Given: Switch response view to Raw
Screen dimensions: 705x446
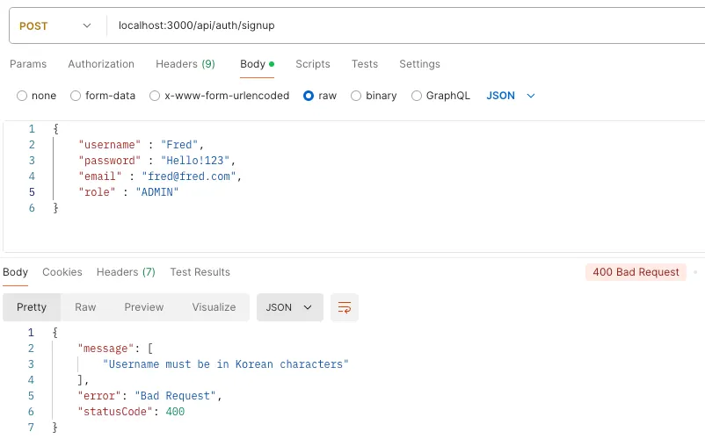Looking at the screenshot, I should pyautogui.click(x=85, y=307).
